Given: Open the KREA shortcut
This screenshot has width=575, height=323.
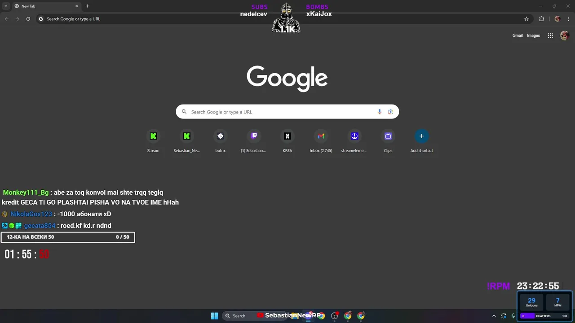Looking at the screenshot, I should click(x=287, y=141).
